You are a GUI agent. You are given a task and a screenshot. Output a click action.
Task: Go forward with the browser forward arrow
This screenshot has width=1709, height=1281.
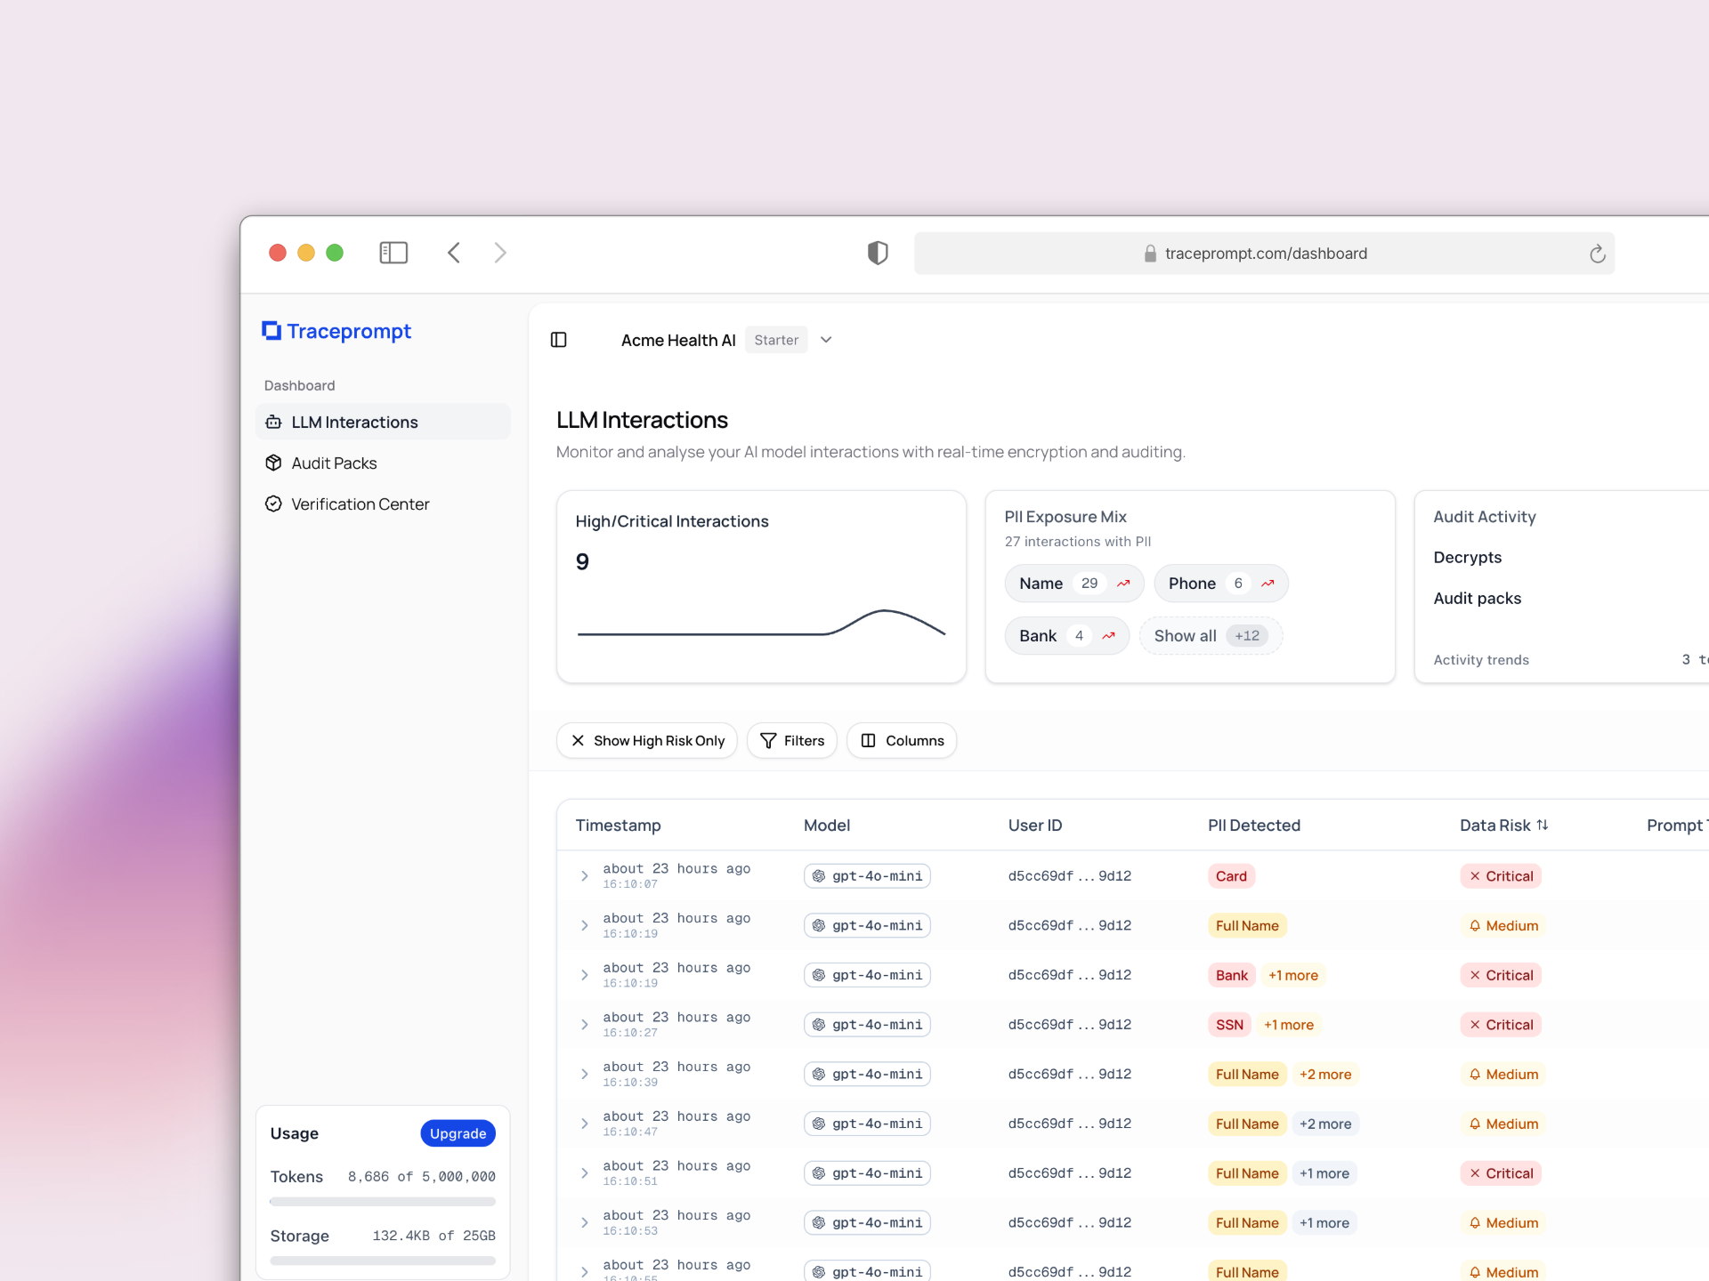tap(500, 253)
